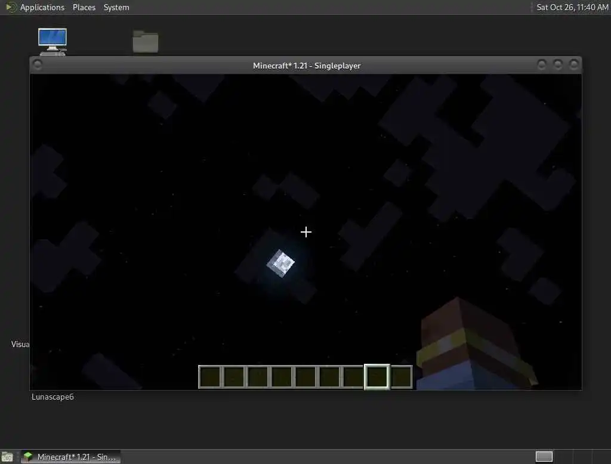Open the System menu

[x=116, y=7]
